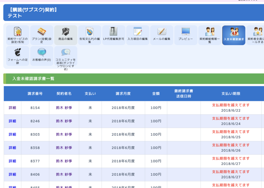Click 【購読(サブスク)契約】 テスト page title
The height and width of the screenshot is (188, 264).
(x=32, y=12)
